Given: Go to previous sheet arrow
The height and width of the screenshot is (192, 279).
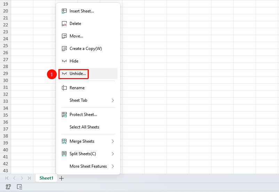Looking at the screenshot, I should point(14,178).
